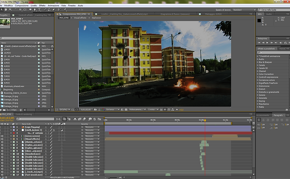Open the Composizione menu
The width and height of the screenshot is (290, 179).
[x=22, y=5]
